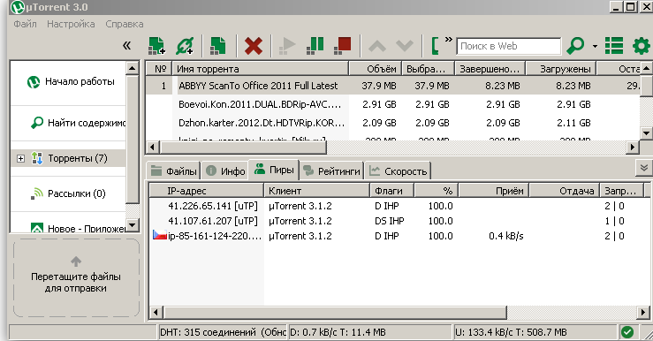Move torrent up in queue

(x=377, y=46)
